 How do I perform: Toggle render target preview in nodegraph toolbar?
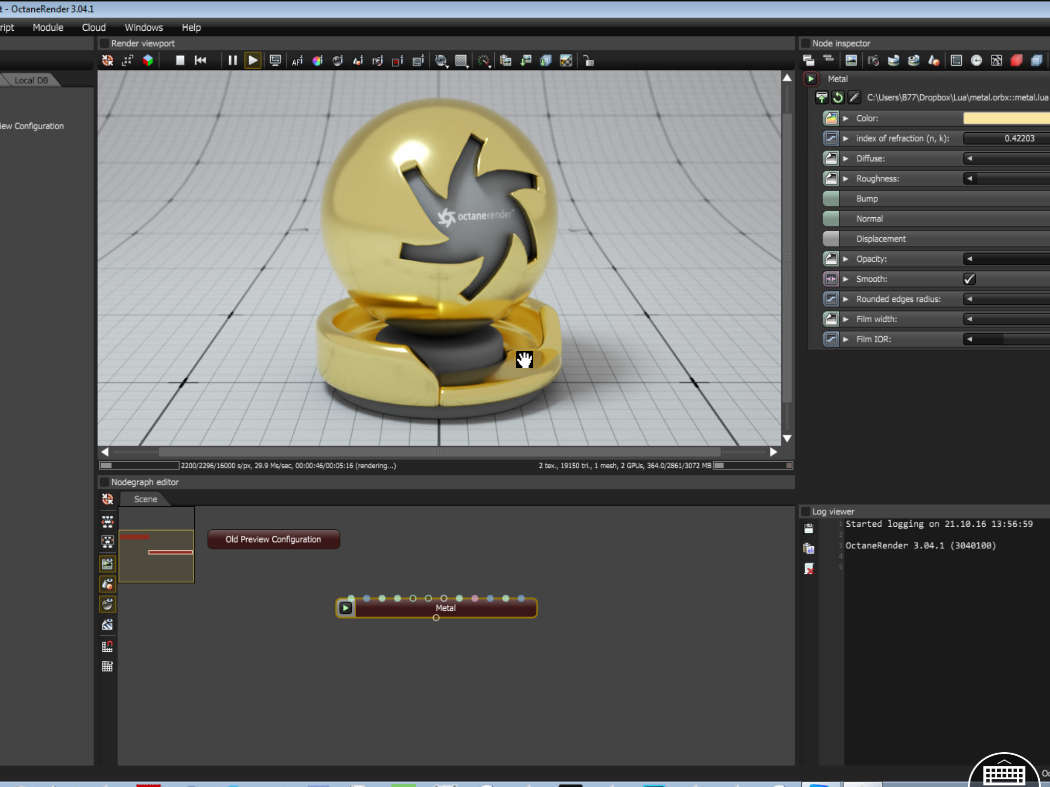pos(107,564)
